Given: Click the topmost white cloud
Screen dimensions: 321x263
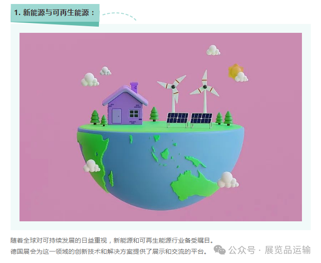Looking at the screenshot, I should pyautogui.click(x=213, y=50).
